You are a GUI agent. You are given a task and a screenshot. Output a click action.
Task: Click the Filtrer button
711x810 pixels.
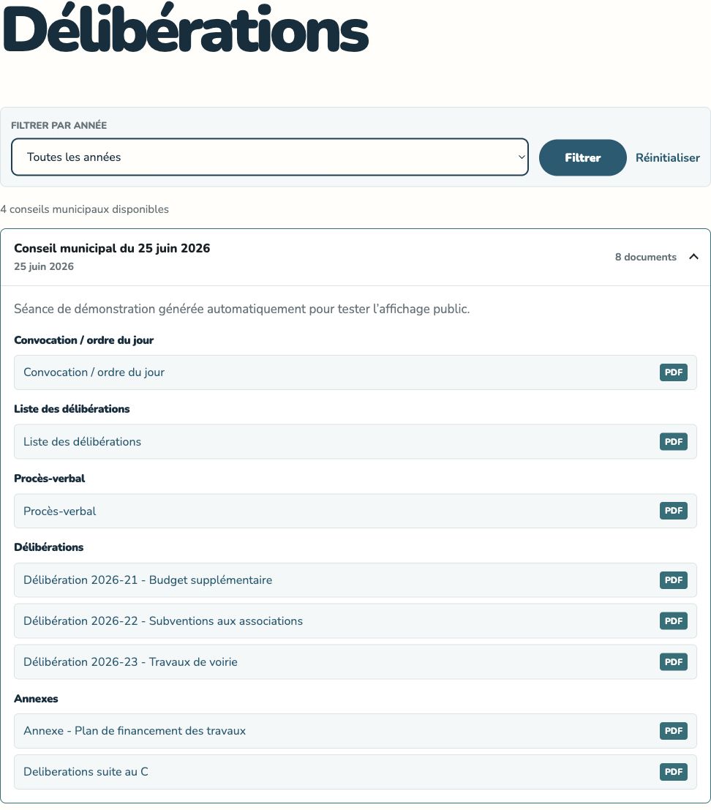pos(582,157)
